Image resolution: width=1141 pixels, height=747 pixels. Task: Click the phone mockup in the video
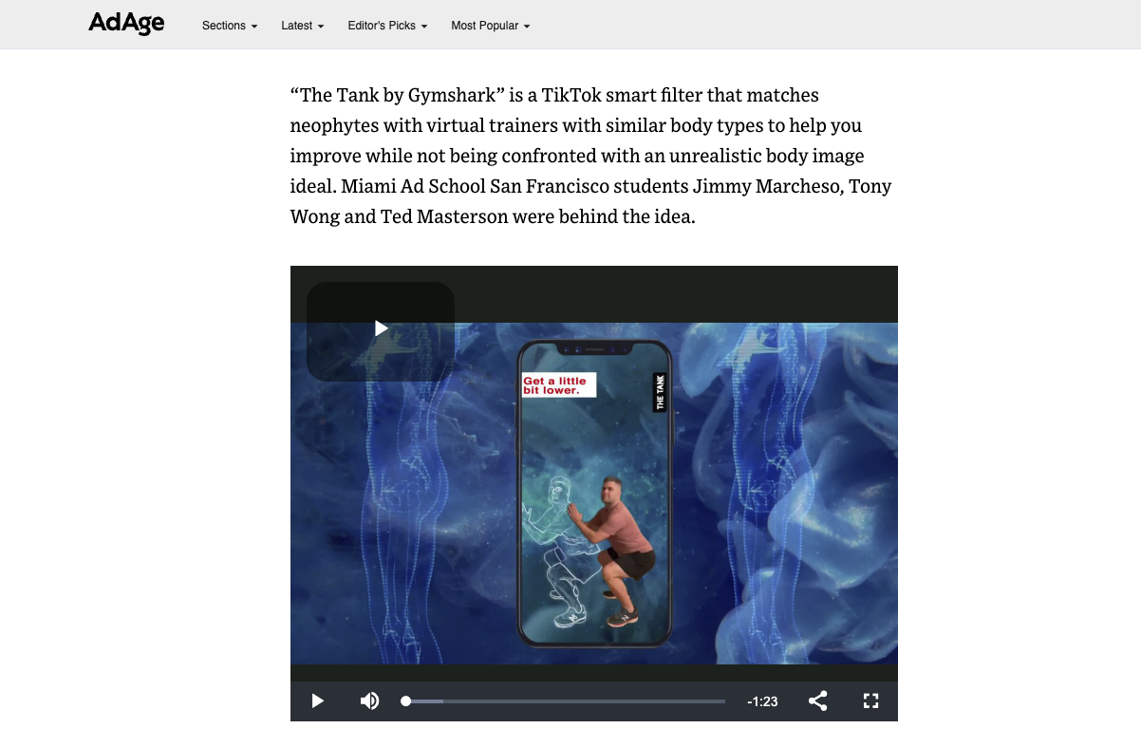pos(594,494)
